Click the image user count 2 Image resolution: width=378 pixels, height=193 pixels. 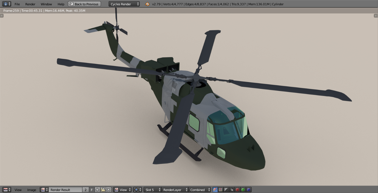pyautogui.click(x=85, y=190)
